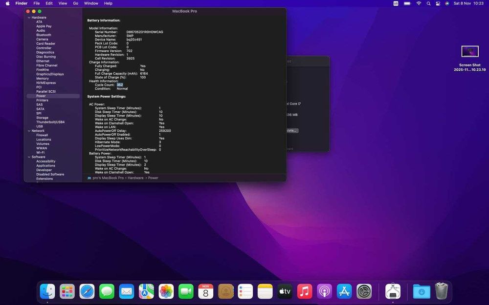Click the System Information icon in the Dock
The width and height of the screenshot is (489, 305).
pos(393,292)
